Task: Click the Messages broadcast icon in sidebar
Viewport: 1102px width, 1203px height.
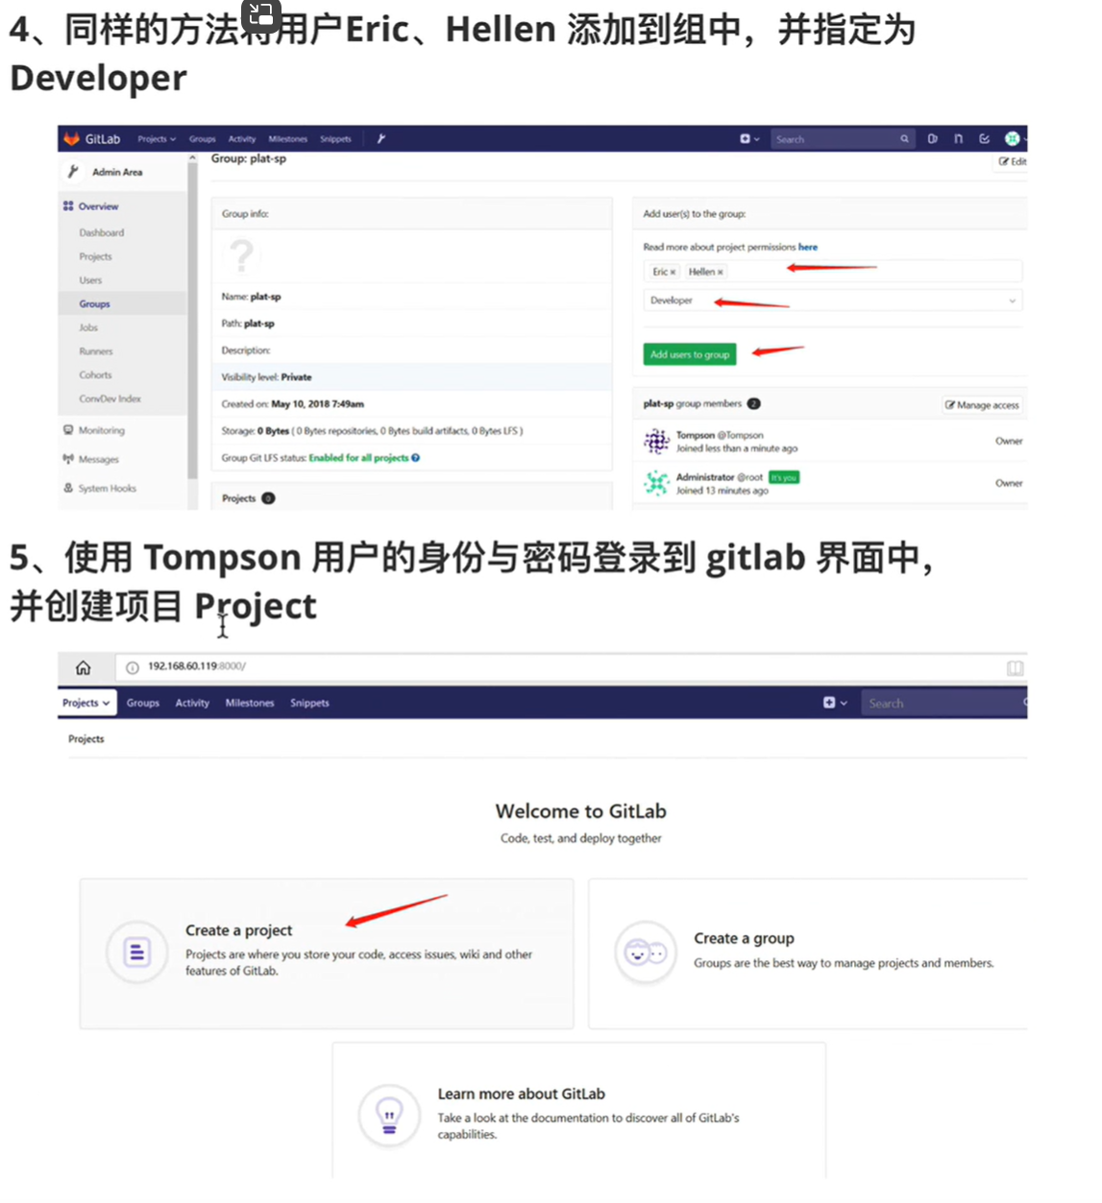Action: [x=68, y=459]
